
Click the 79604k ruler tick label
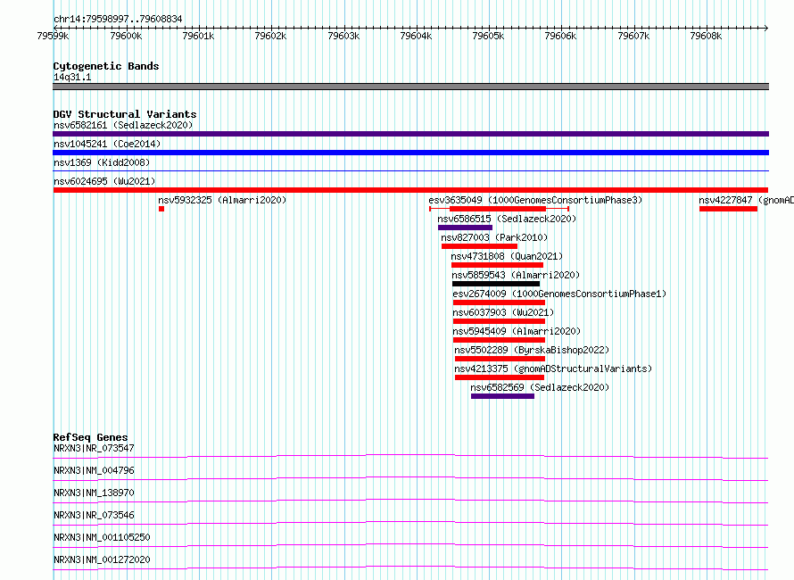point(416,36)
